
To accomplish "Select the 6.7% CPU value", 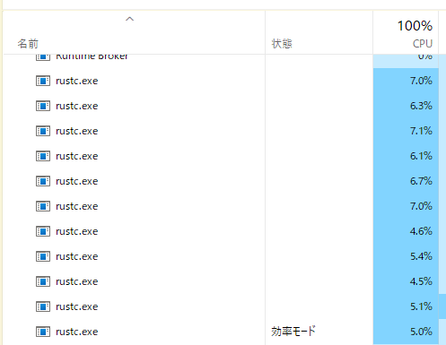I will click(x=421, y=181).
